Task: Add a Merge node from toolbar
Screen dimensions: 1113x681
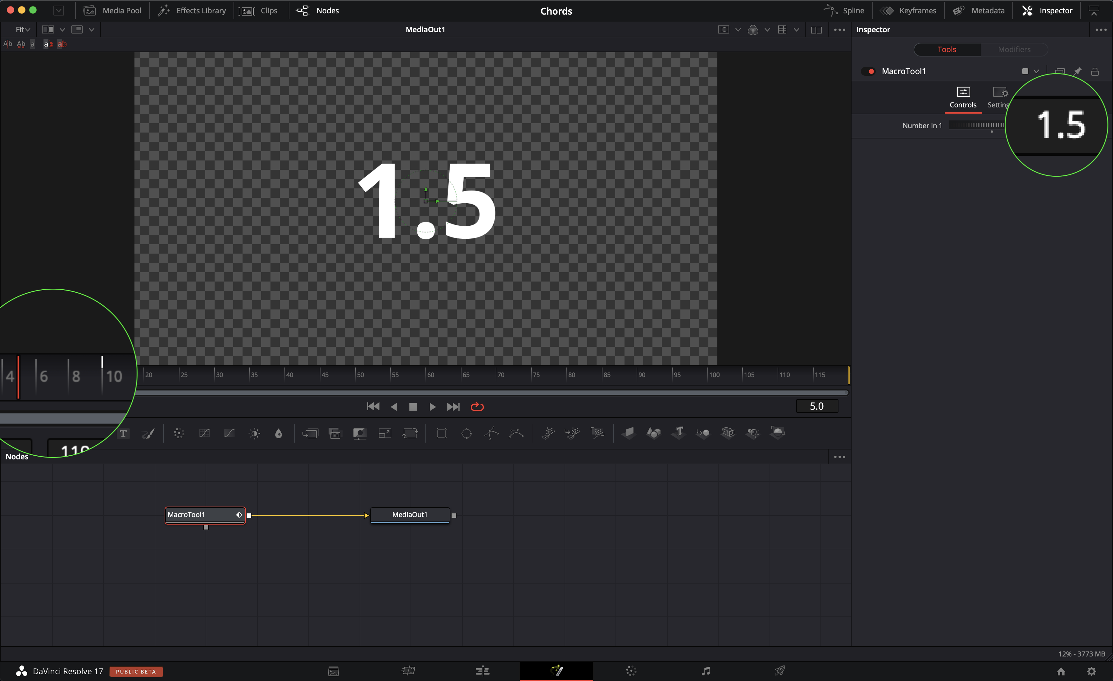Action: pos(310,434)
